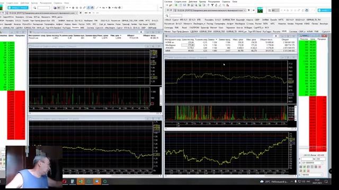This screenshot has width=339, height=190.
Task: Focus the price field in order entry panel
Action: 307,159
